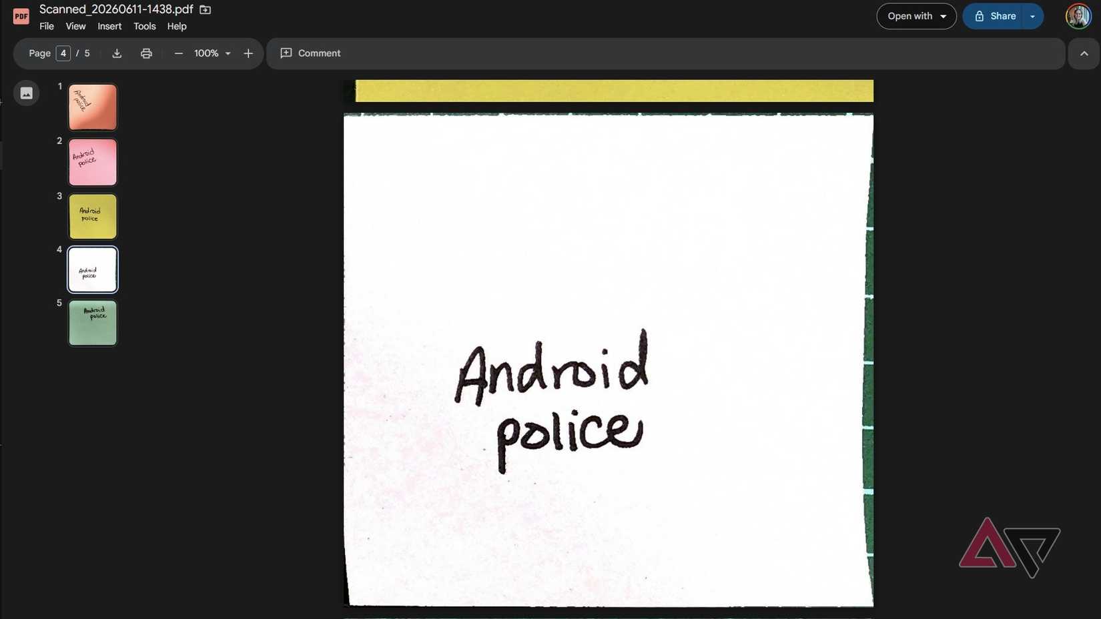Click the Share button
The height and width of the screenshot is (619, 1101).
[994, 16]
